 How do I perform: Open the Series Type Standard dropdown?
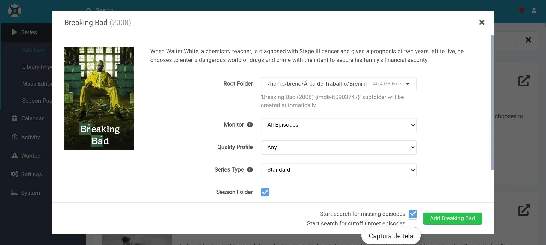(339, 170)
